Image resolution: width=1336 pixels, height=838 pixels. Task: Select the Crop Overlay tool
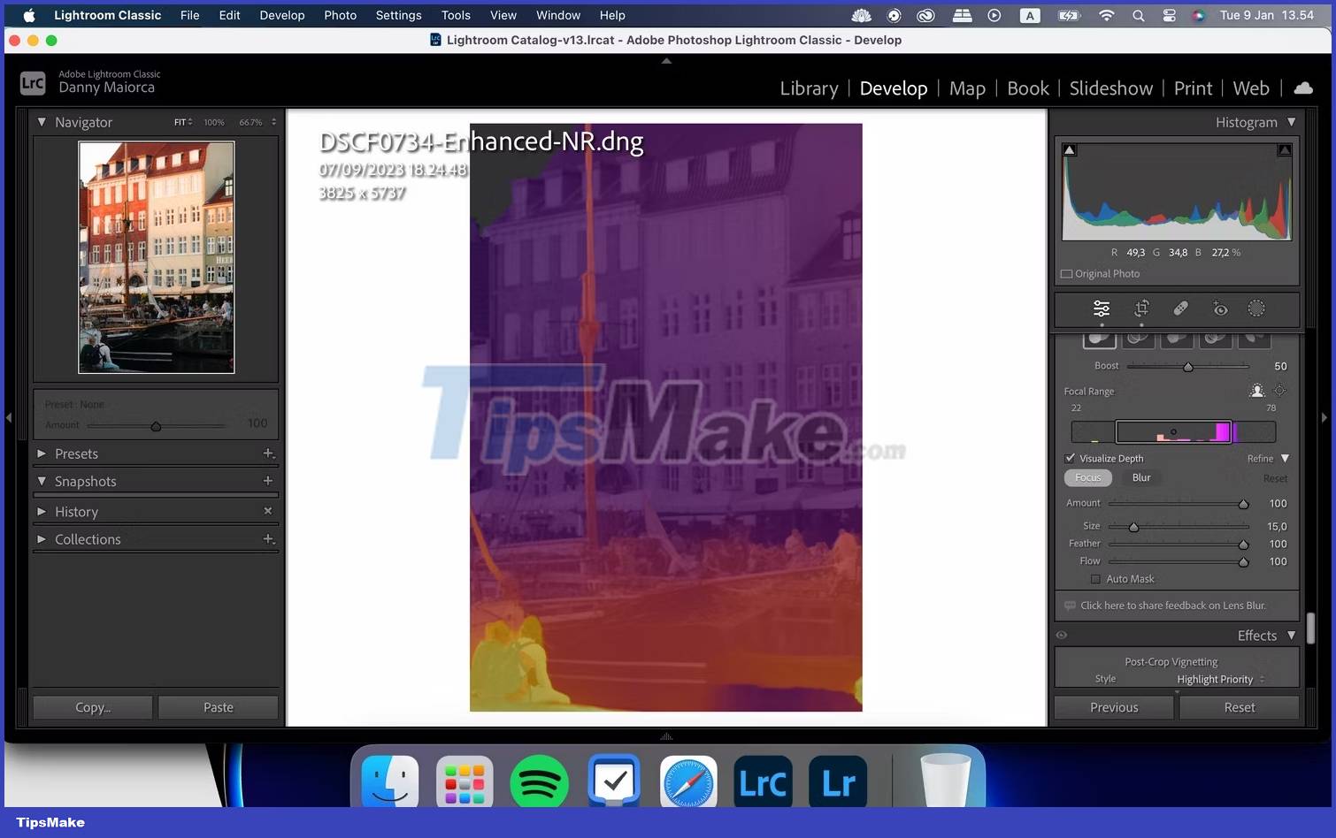(x=1140, y=309)
